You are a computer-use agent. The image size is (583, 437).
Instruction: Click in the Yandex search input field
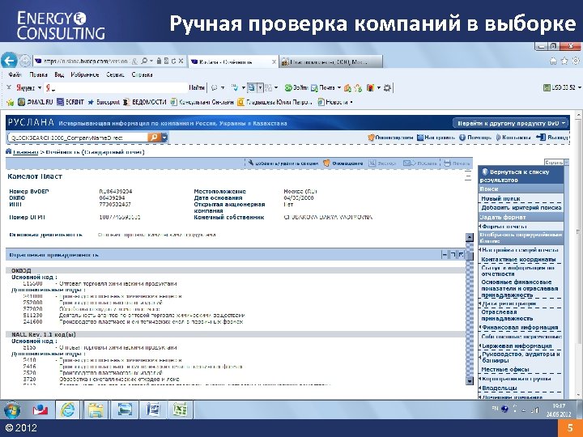tap(116, 88)
